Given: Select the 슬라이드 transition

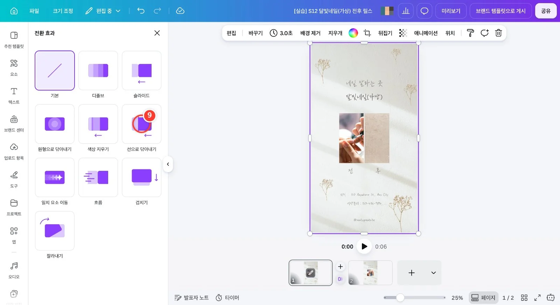Looking at the screenshot, I should click(141, 71).
